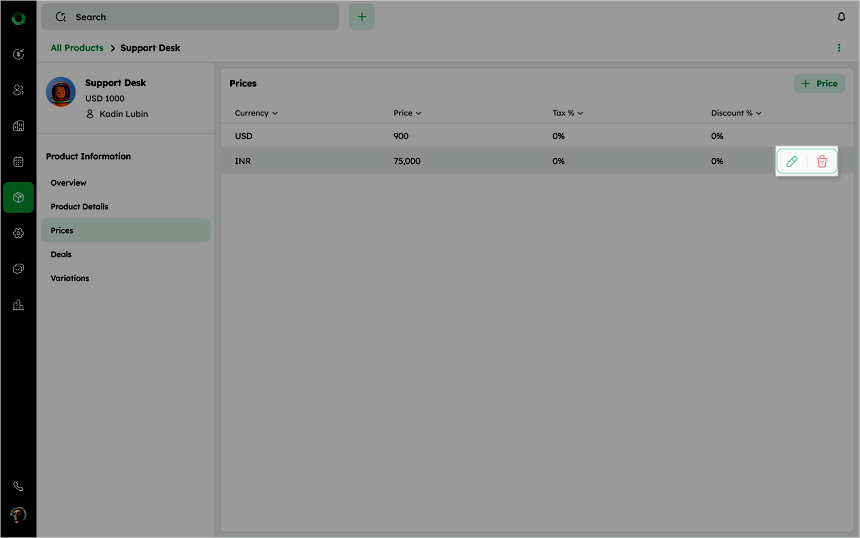Expand the Price column sort chevron
This screenshot has height=538, width=860.
click(418, 113)
